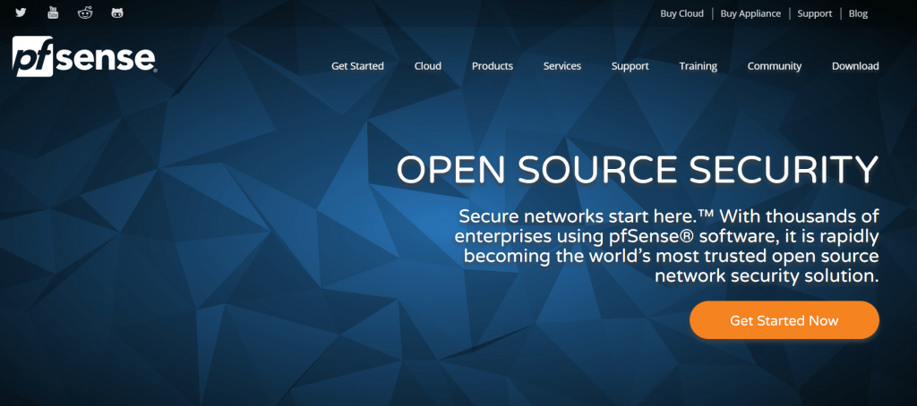The image size is (917, 406).
Task: Go to top-bar Support link
Action: [x=815, y=13]
